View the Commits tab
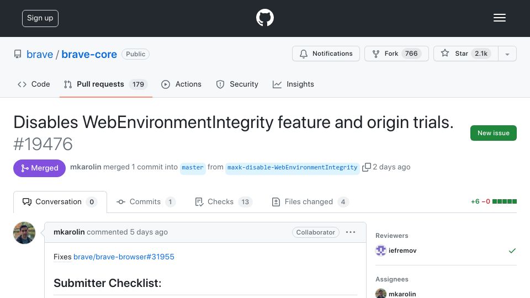 [146, 202]
